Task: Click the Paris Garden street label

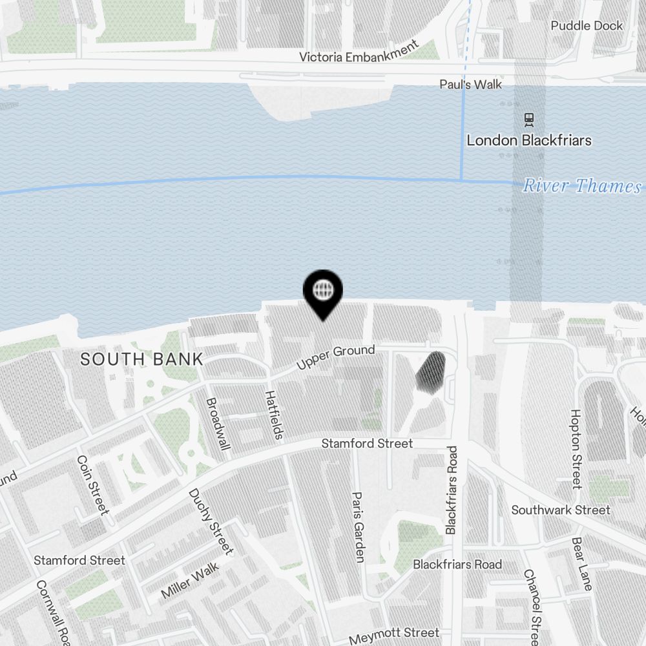Action: 359,527
